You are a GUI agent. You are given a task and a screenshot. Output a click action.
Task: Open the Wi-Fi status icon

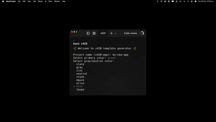click(184, 1)
